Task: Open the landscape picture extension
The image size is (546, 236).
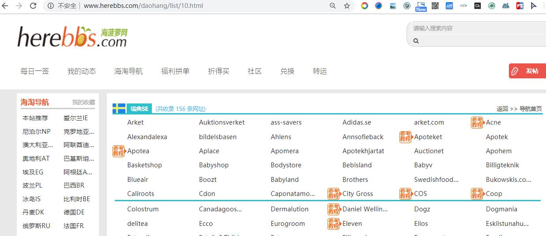Action: click(x=393, y=6)
